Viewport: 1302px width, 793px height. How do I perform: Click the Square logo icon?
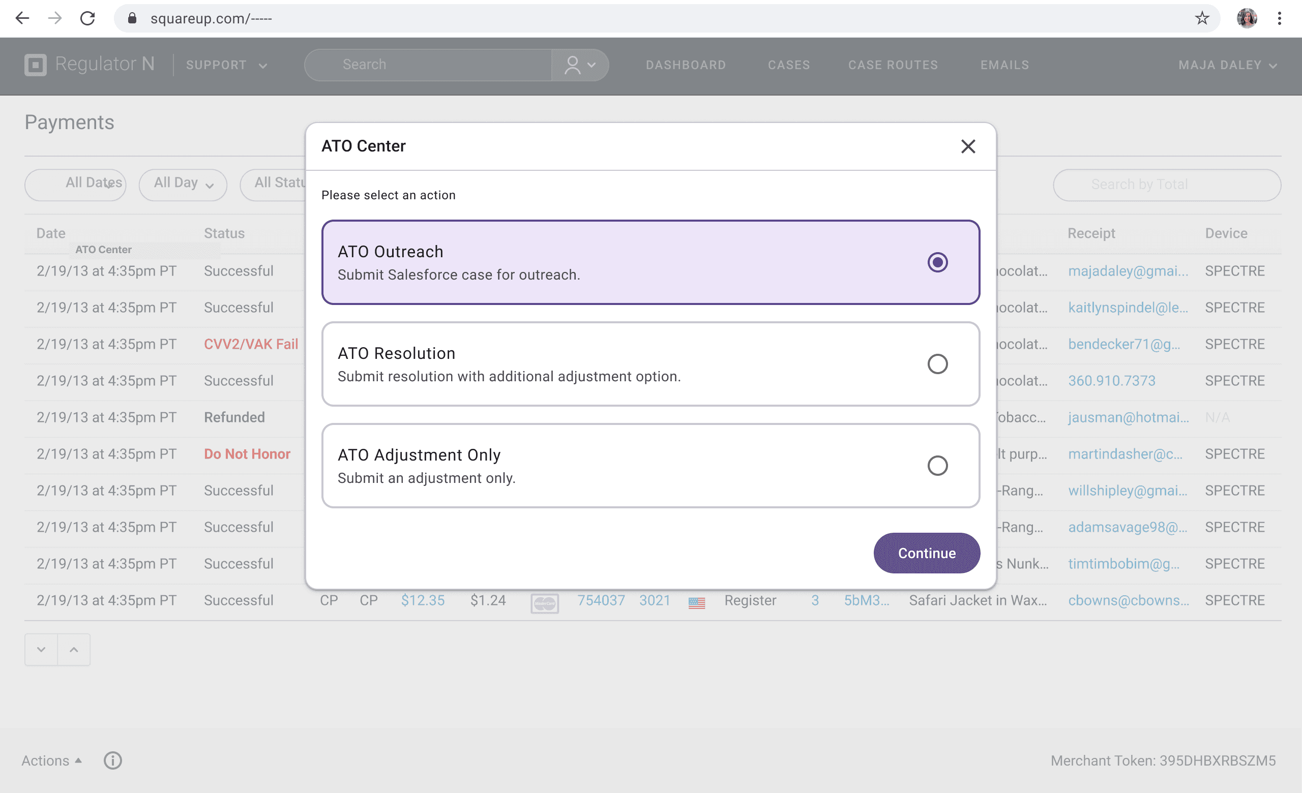click(x=36, y=65)
